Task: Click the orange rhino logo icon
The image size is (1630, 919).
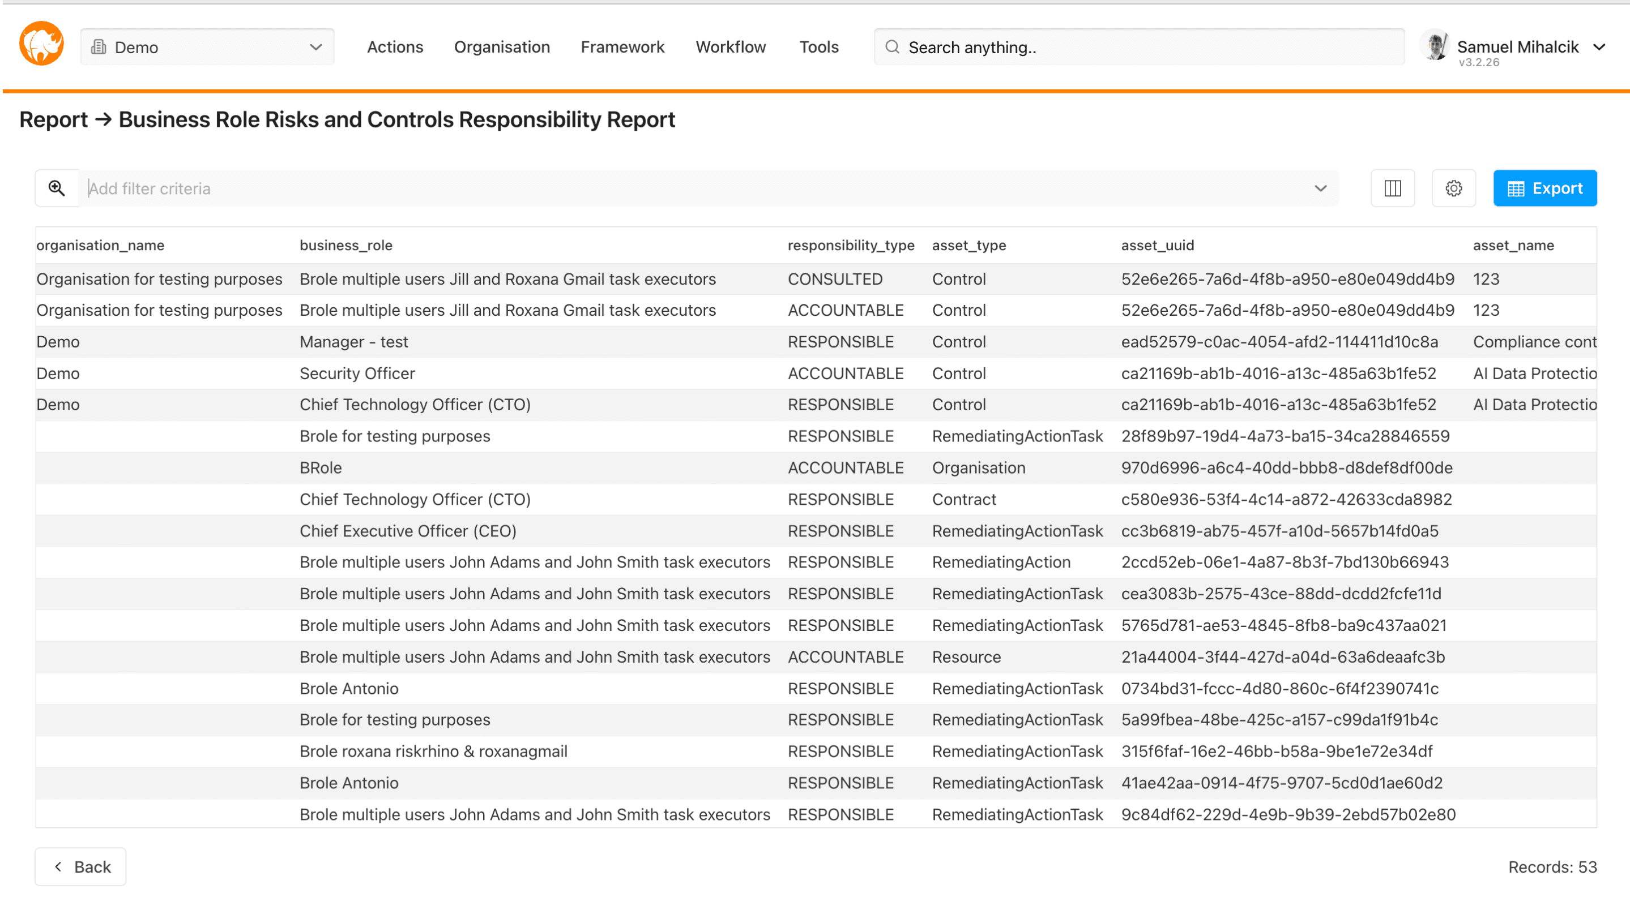Action: tap(41, 44)
